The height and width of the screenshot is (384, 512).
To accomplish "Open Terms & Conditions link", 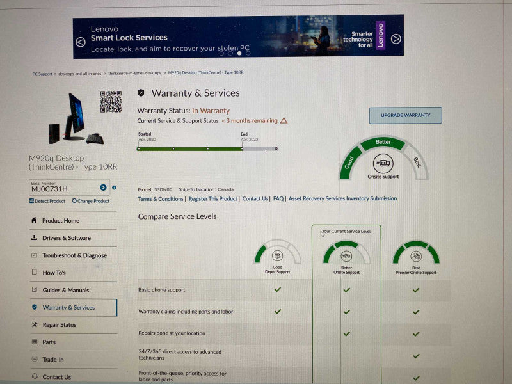I will click(161, 199).
